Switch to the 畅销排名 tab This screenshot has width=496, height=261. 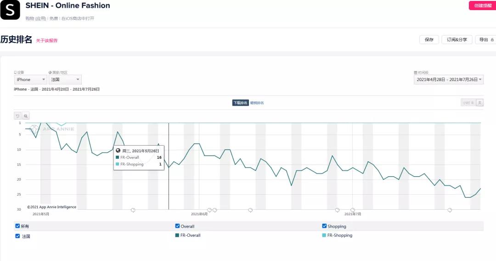(257, 103)
